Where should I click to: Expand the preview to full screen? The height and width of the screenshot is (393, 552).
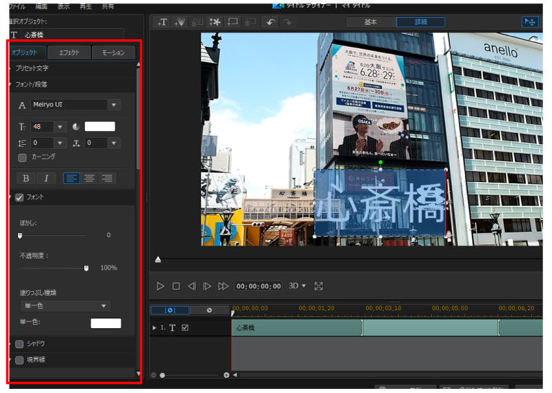click(319, 285)
